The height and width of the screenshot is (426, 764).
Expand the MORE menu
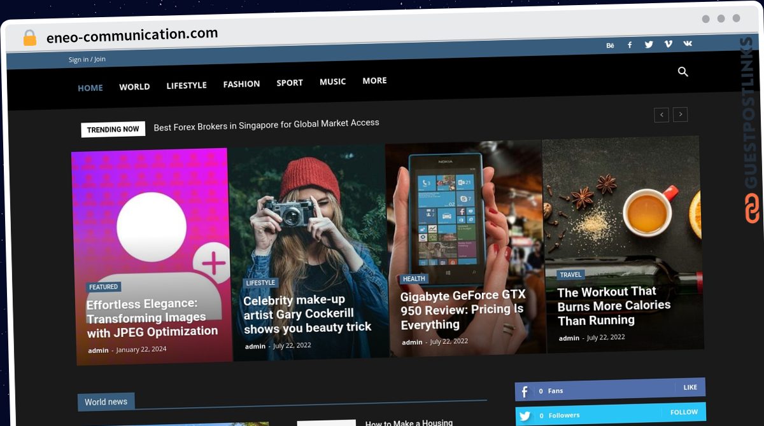tap(374, 81)
